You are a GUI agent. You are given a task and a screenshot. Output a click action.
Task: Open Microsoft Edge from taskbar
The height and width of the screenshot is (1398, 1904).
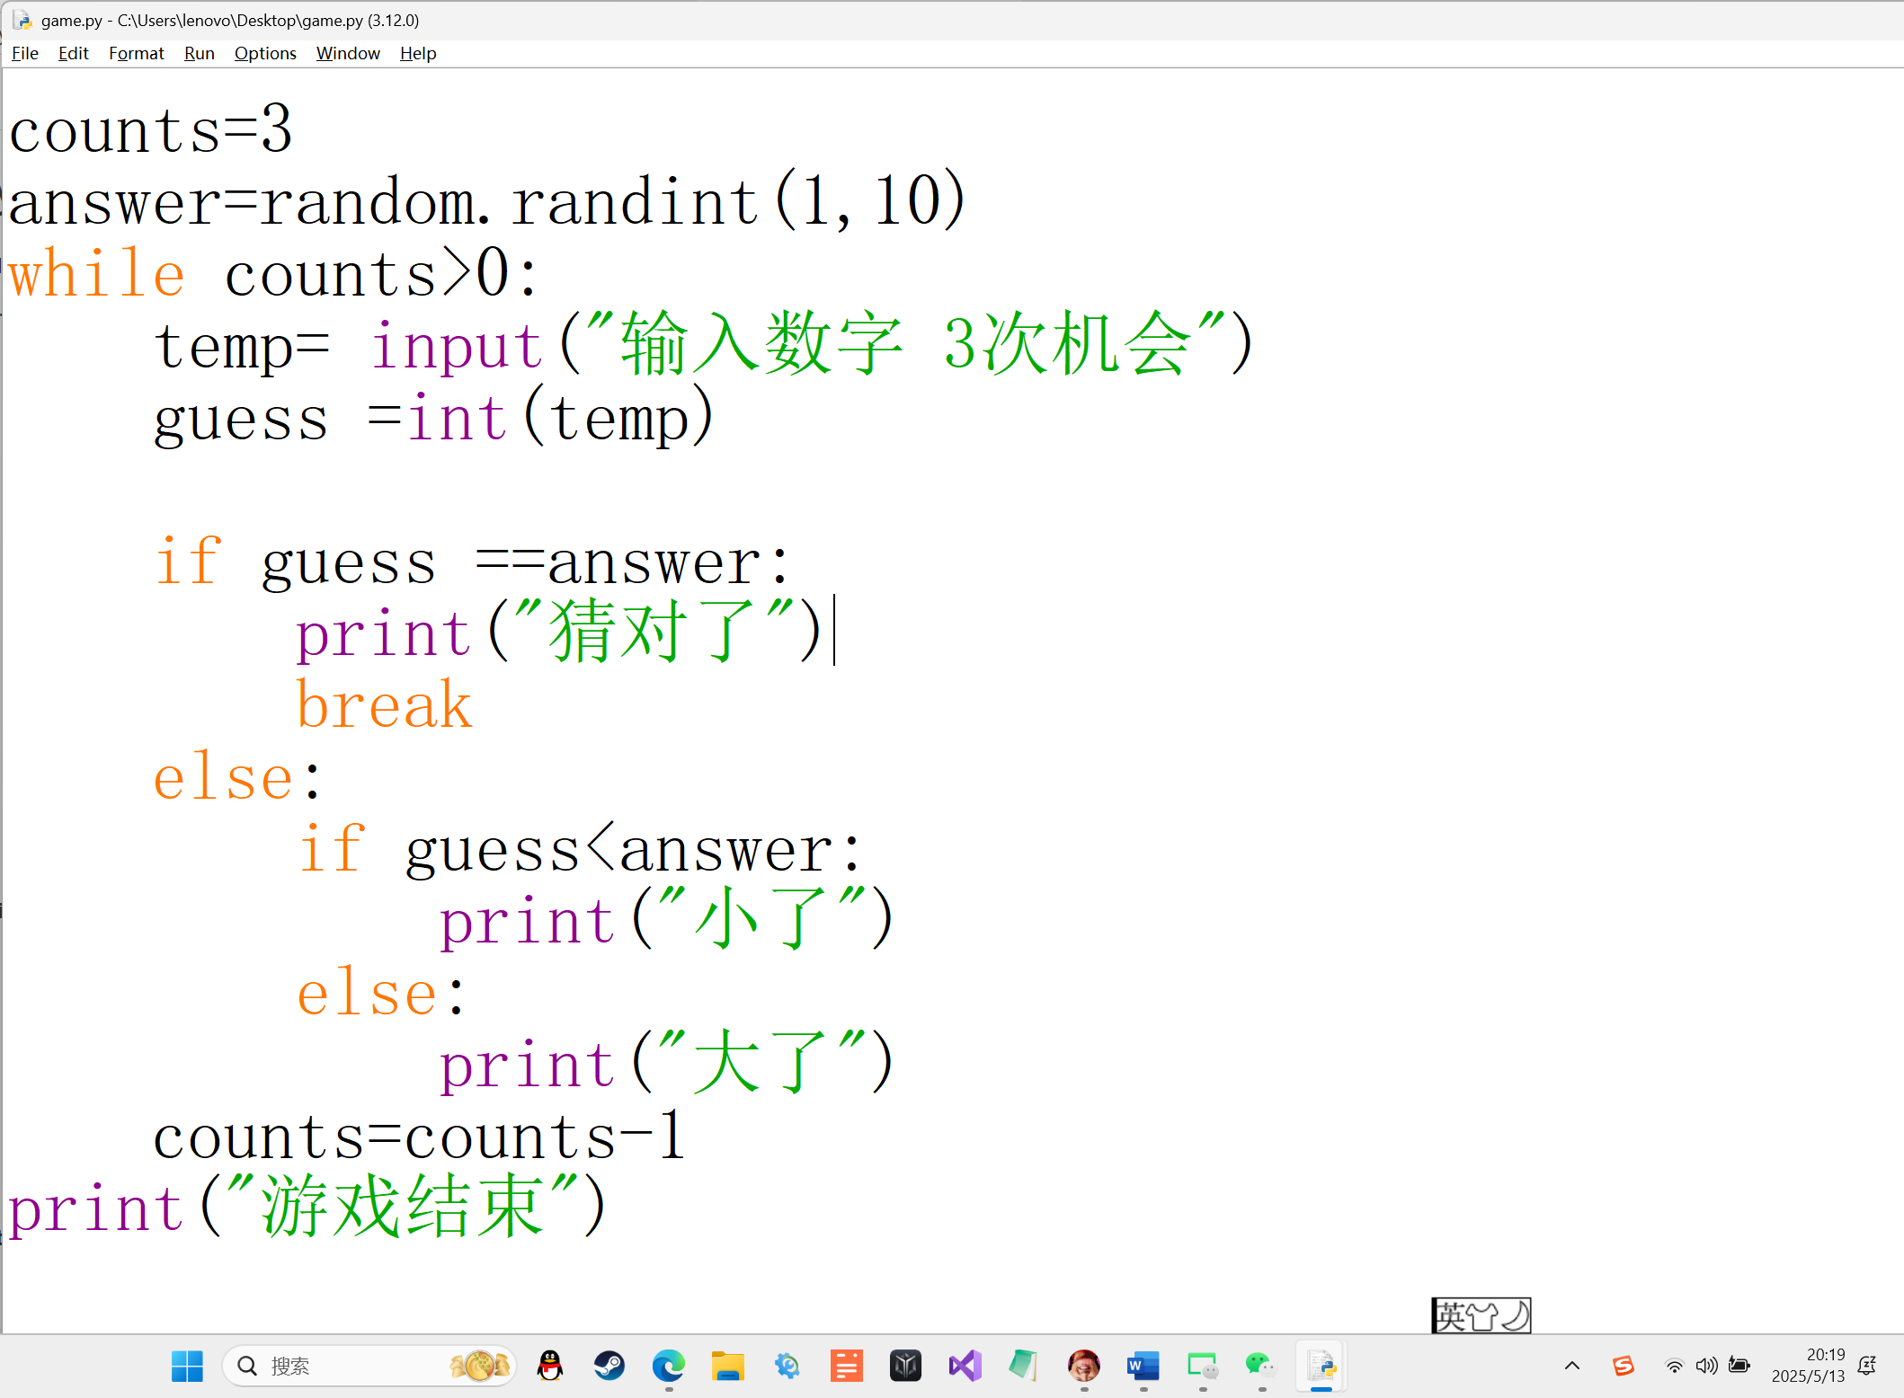coord(669,1367)
